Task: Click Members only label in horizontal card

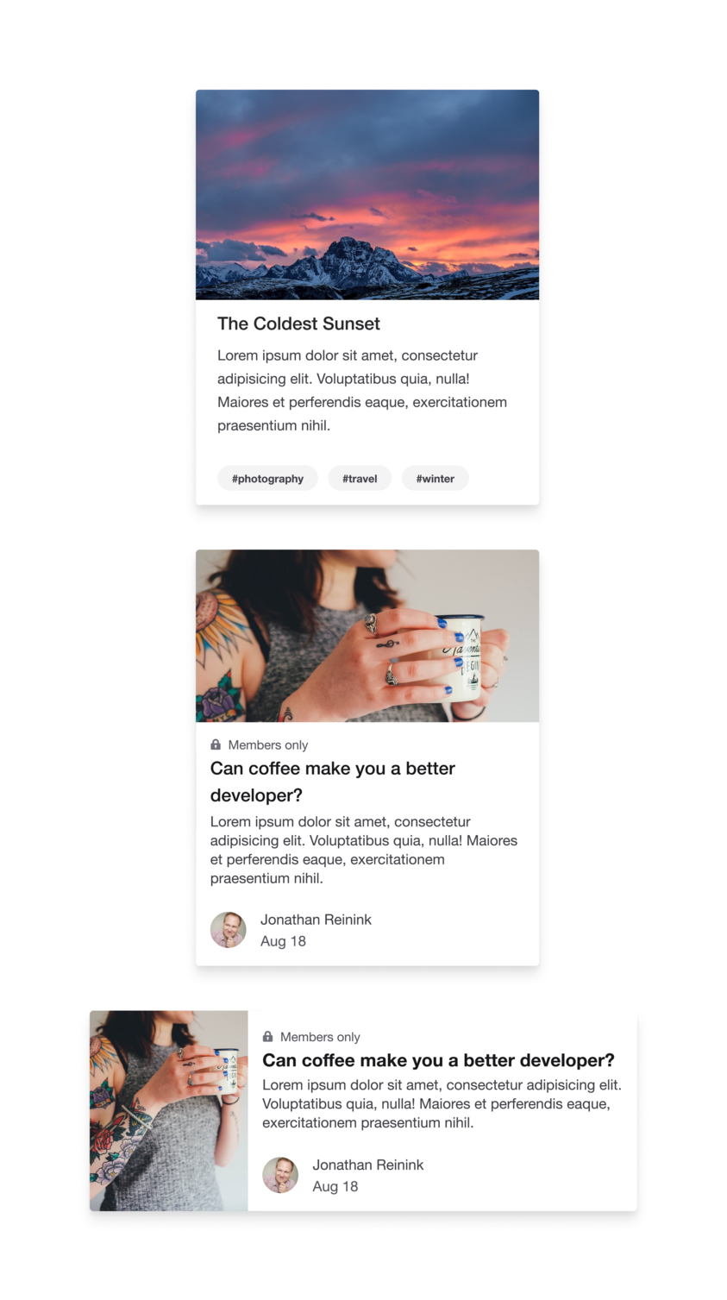Action: 320,1037
